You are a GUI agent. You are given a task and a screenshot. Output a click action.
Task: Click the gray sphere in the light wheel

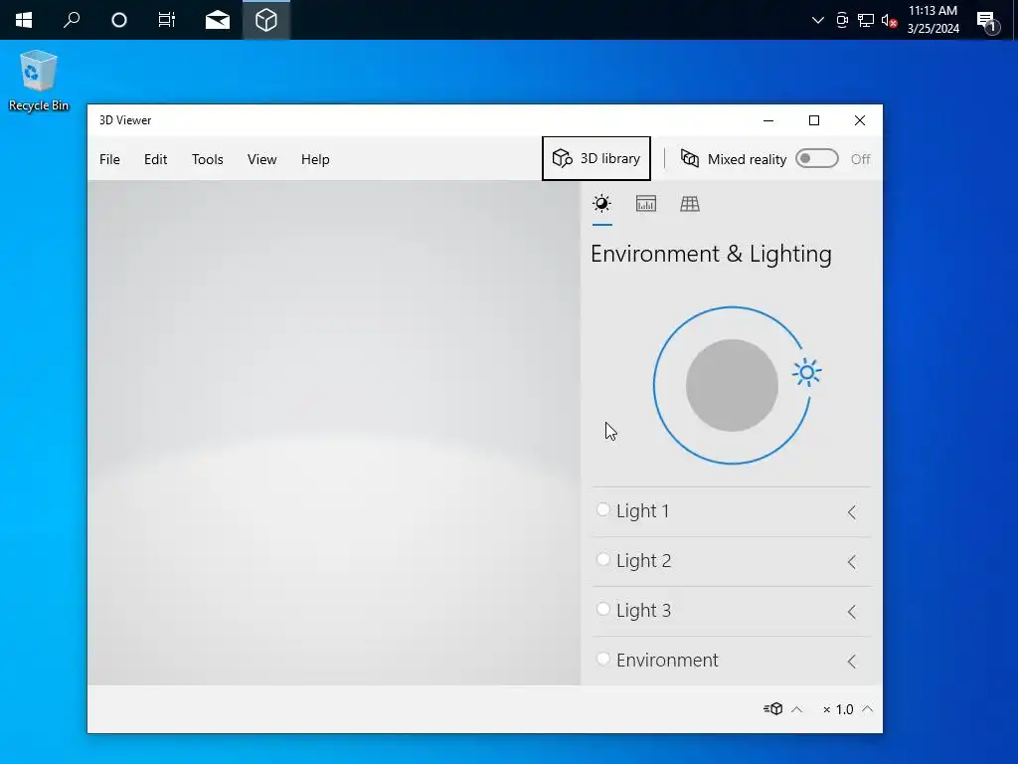(x=732, y=385)
